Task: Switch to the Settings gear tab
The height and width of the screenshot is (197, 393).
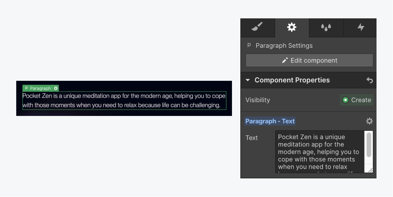Action: 292,27
